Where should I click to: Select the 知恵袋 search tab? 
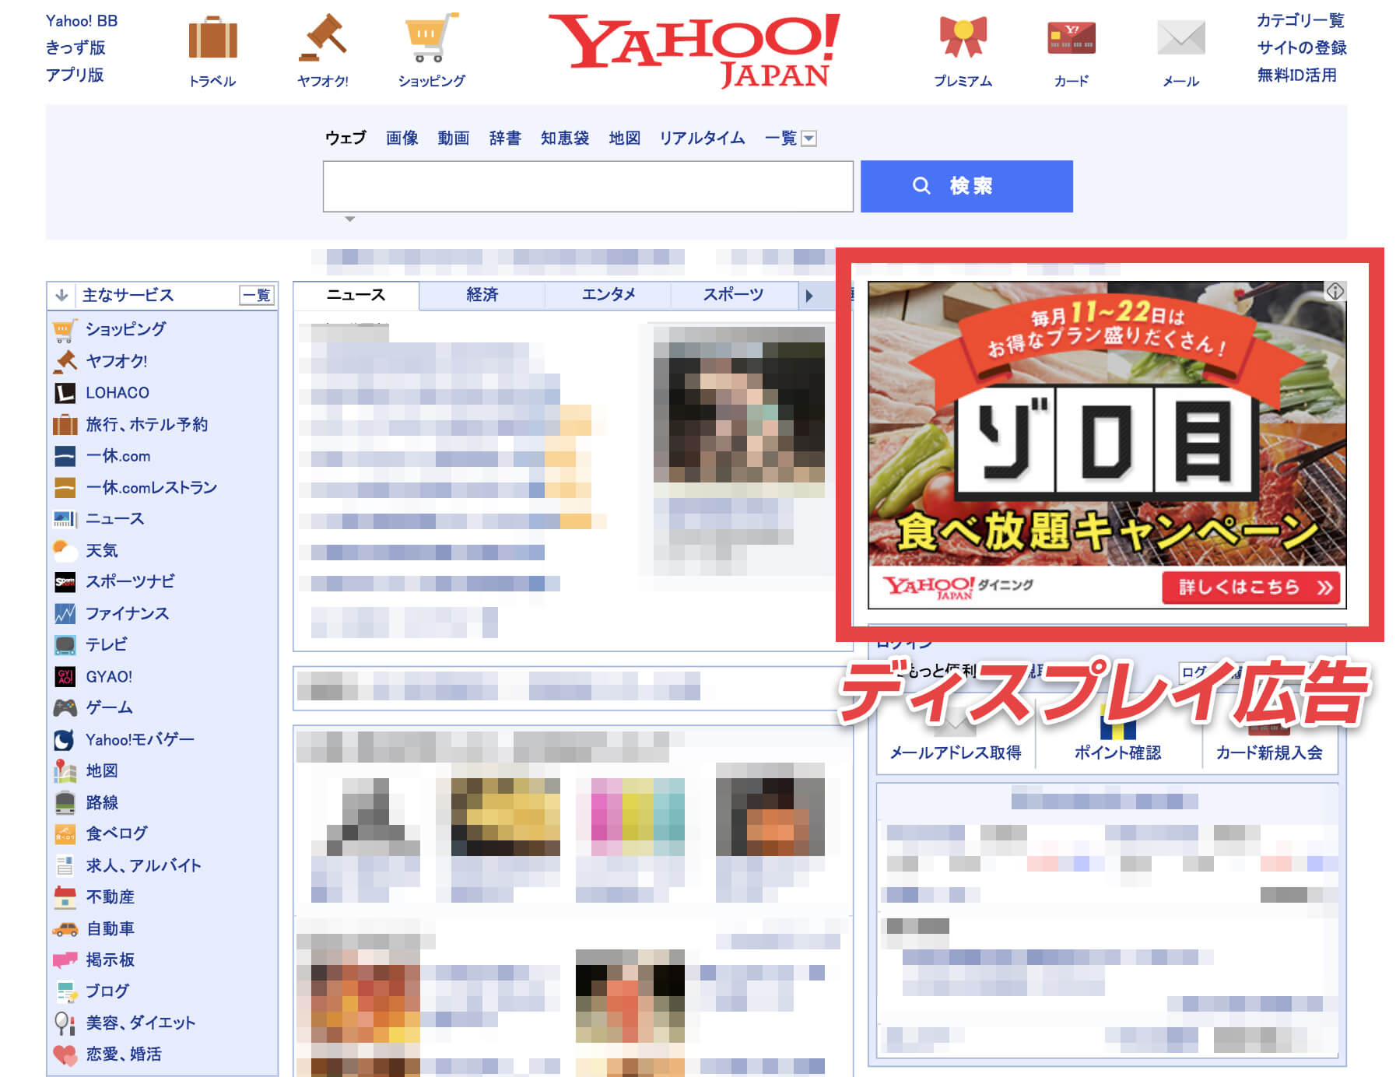(x=565, y=138)
